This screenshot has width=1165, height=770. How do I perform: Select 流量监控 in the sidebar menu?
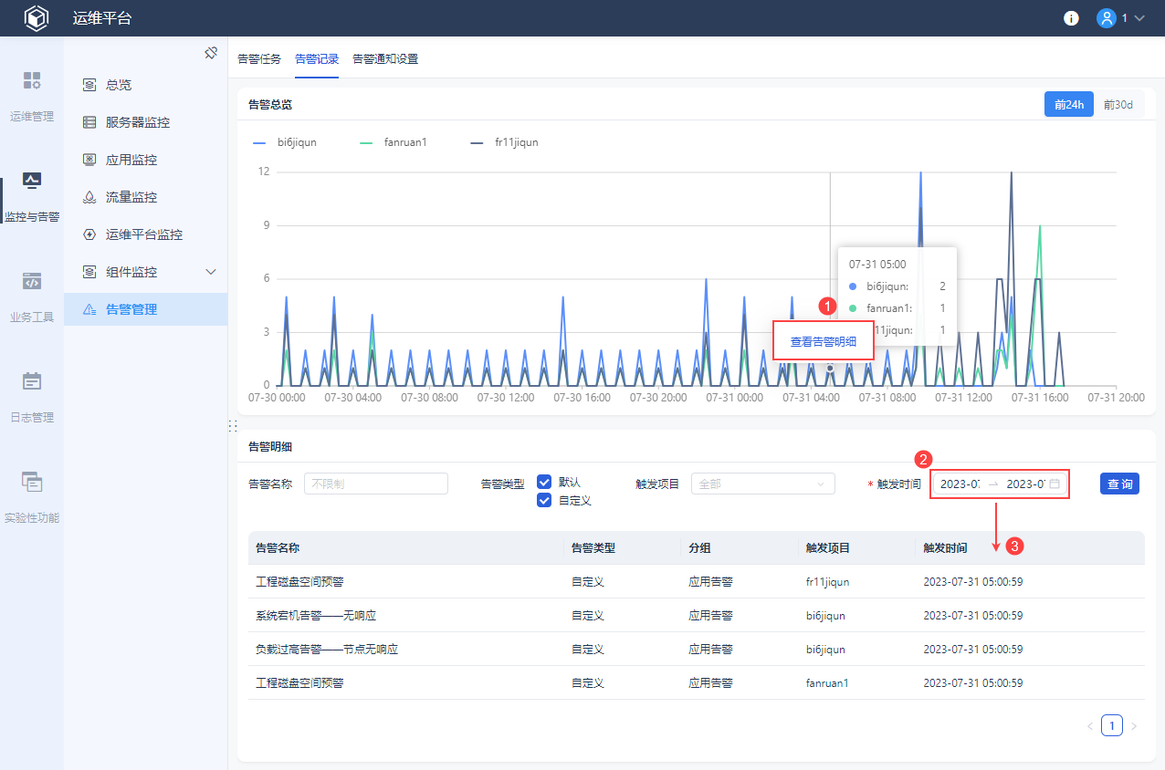pyautogui.click(x=131, y=197)
